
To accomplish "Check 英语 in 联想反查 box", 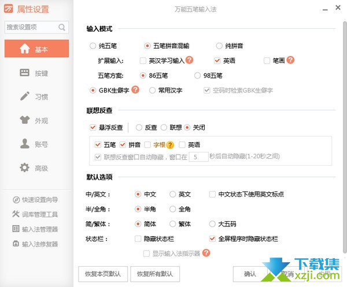I will coord(182,145).
